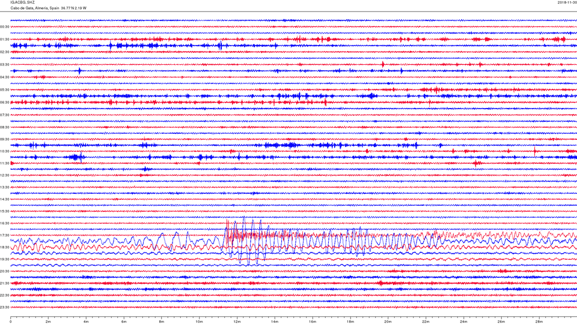
Task: Click the '13:30' time label
Action: [5, 187]
